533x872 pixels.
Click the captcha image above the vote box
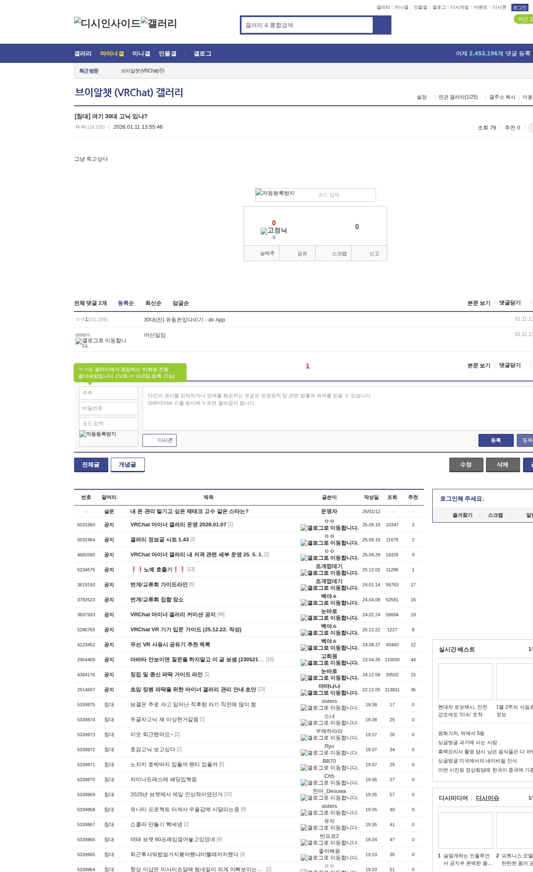275,194
